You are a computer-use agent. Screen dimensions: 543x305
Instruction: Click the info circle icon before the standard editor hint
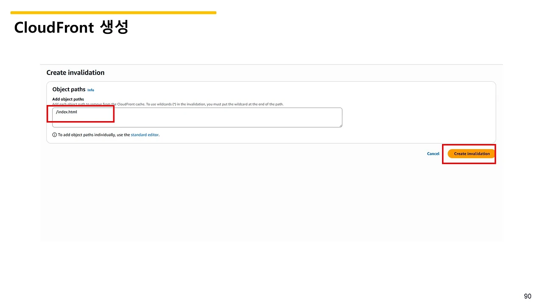click(x=54, y=135)
